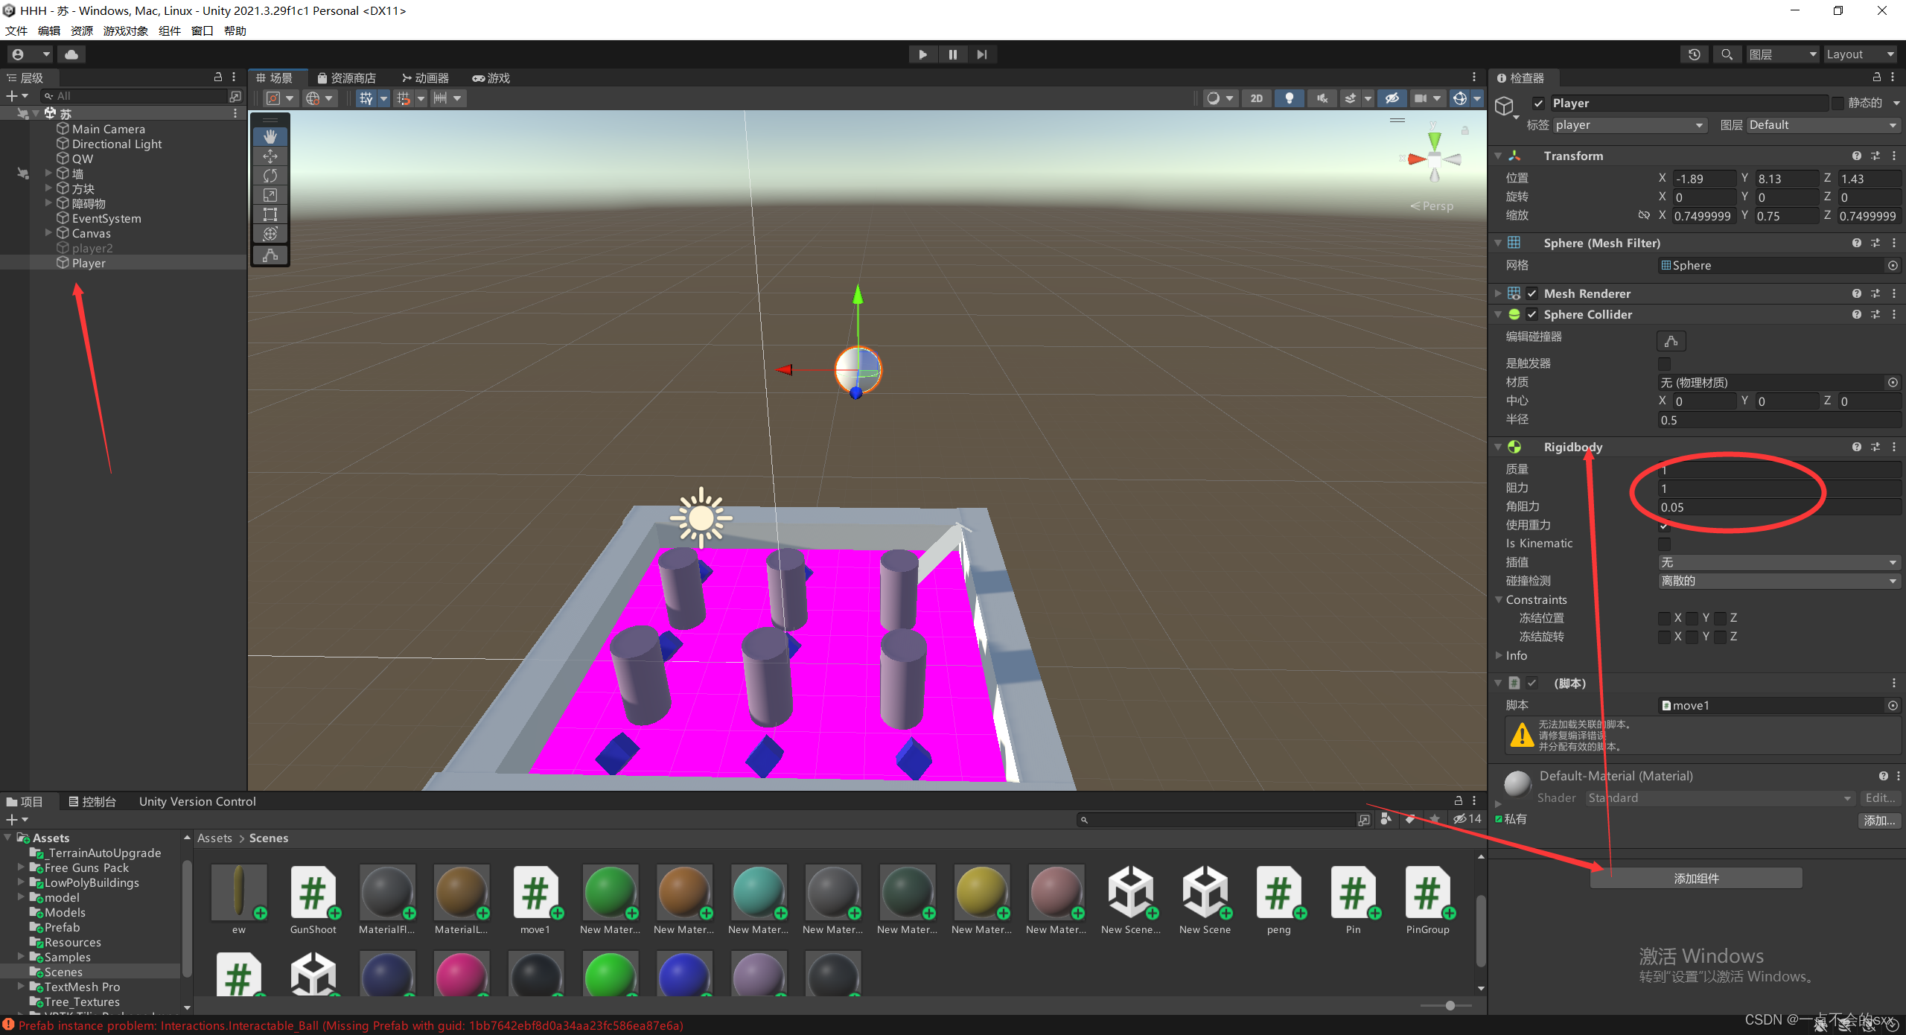Click the search icon near Layout
This screenshot has height=1035, width=1906.
[1727, 54]
